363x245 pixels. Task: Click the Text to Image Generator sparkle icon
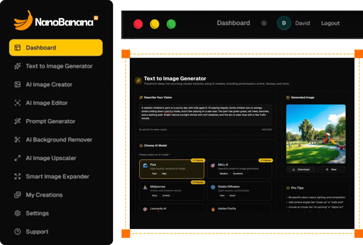point(17,66)
